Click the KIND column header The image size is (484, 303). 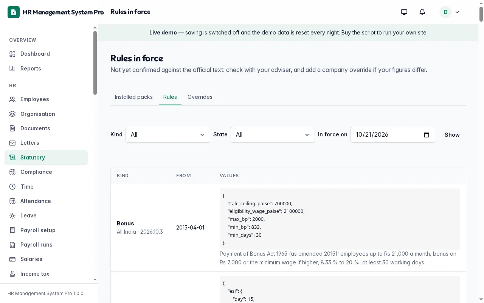(123, 176)
